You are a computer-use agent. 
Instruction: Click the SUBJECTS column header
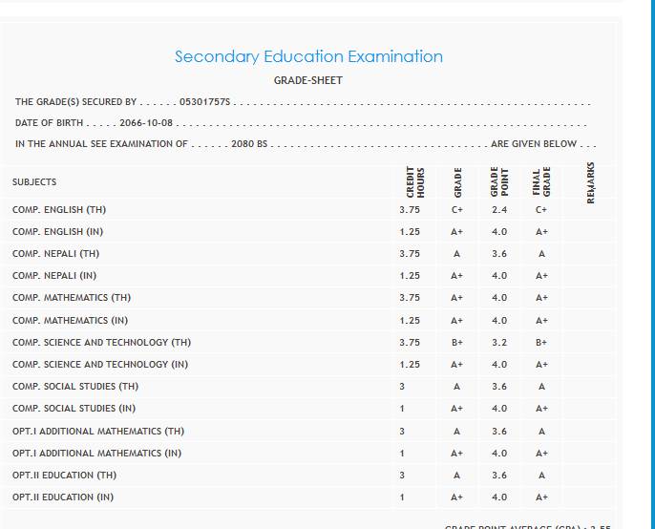point(34,181)
